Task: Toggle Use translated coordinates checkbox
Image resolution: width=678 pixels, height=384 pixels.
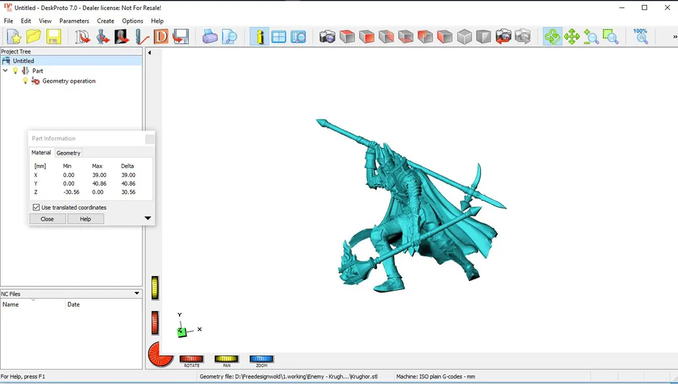Action: 36,207
